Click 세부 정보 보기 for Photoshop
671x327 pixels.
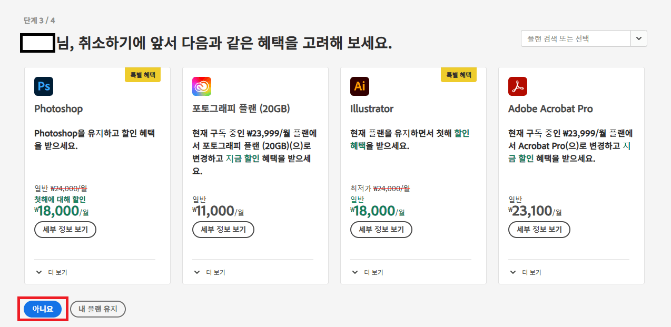[x=65, y=229]
